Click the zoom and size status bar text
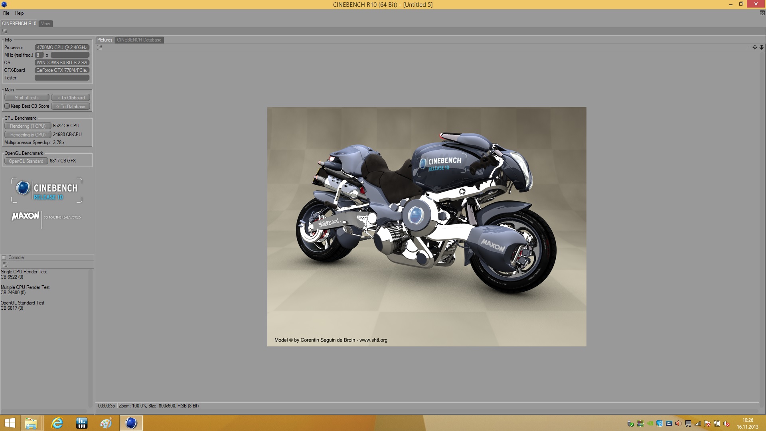 point(159,406)
